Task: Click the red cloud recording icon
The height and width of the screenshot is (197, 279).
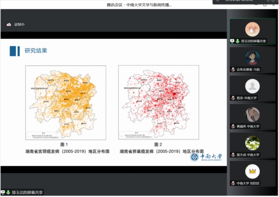Action: tap(9, 25)
